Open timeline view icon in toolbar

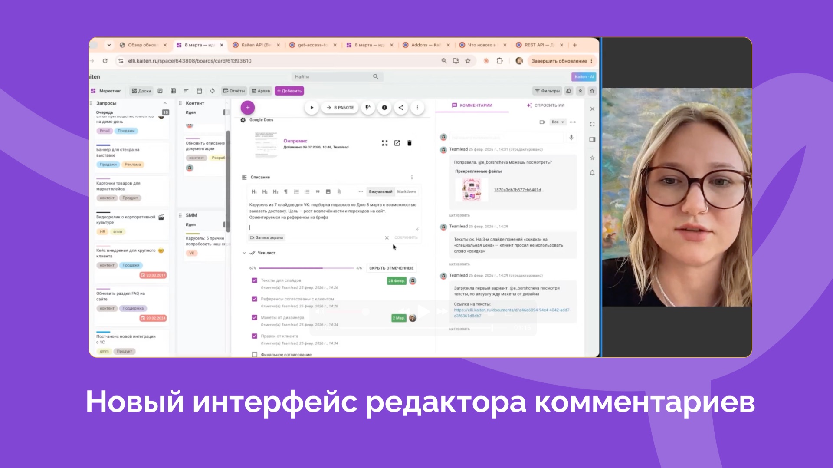(186, 91)
